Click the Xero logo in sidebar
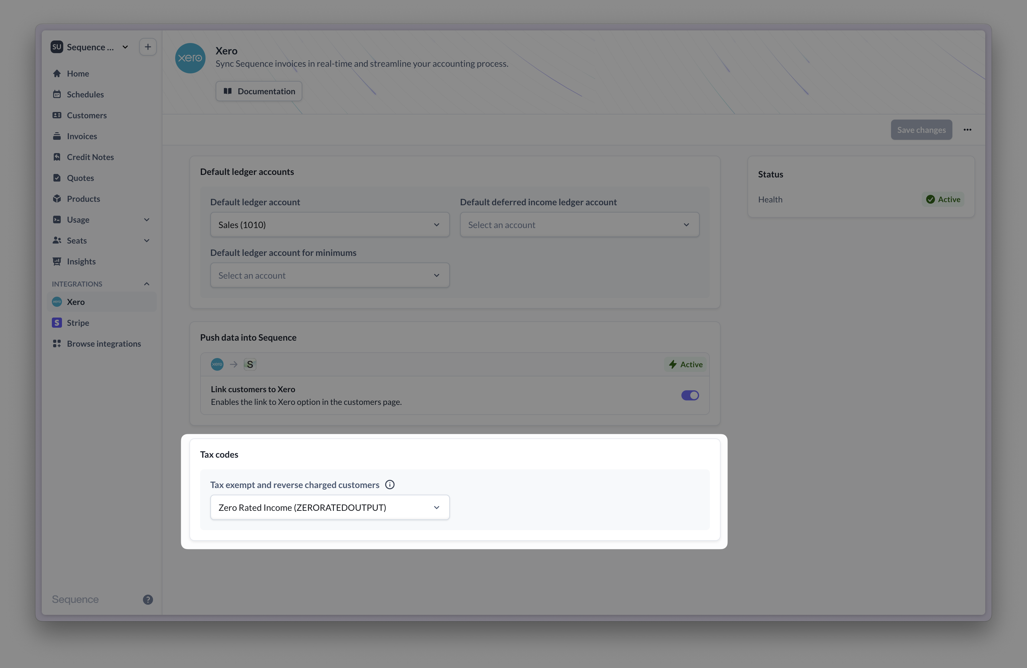 [x=57, y=302]
